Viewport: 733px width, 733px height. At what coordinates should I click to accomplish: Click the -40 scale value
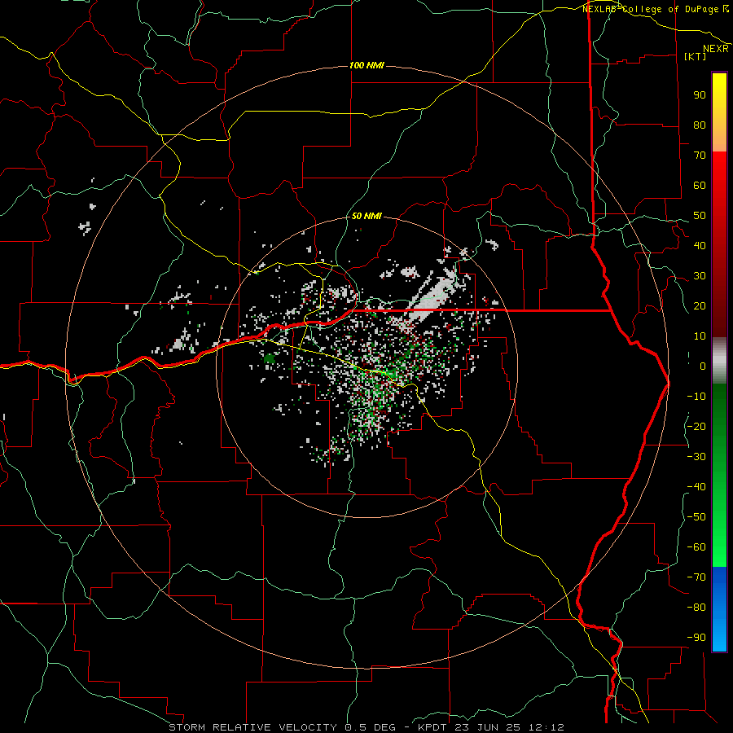click(696, 487)
